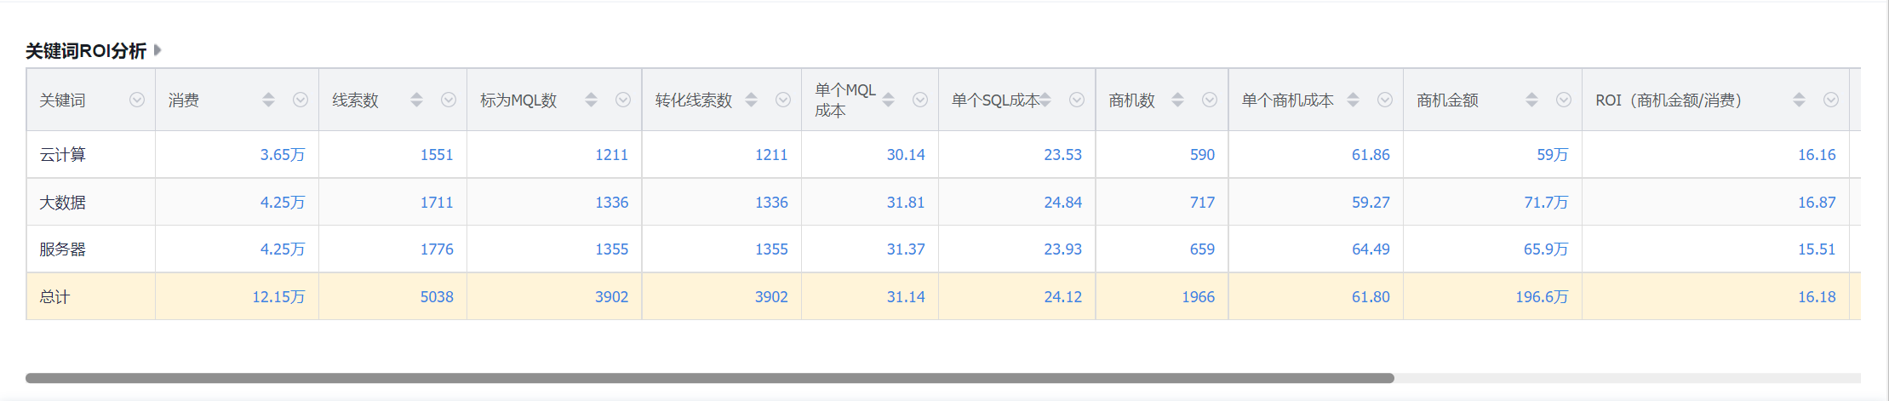Sort the 标为MQL数 column
The height and width of the screenshot is (401, 1889).
(591, 100)
